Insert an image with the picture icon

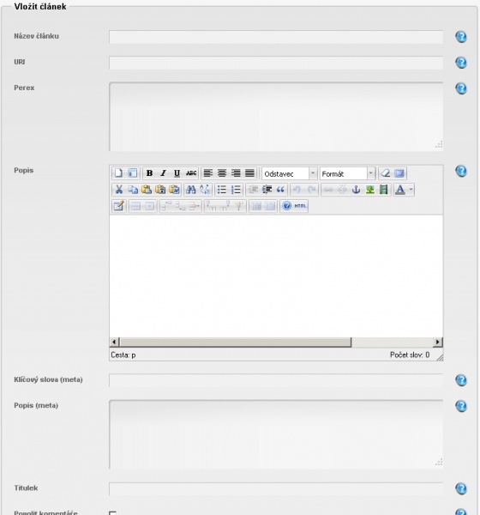(370, 190)
